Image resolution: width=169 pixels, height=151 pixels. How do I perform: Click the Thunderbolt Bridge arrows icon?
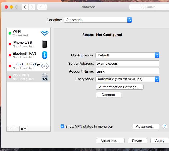click(x=45, y=66)
